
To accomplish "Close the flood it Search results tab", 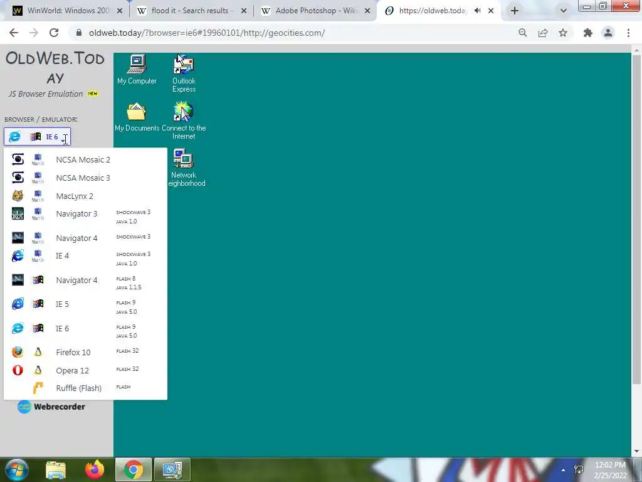I will (x=244, y=11).
